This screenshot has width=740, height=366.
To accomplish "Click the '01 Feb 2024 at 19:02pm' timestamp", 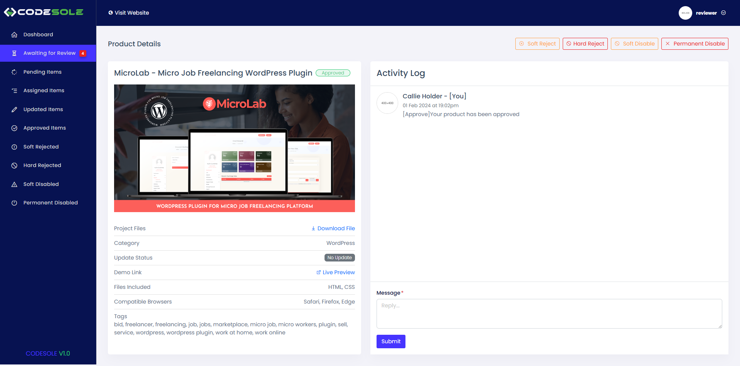I will (x=431, y=106).
